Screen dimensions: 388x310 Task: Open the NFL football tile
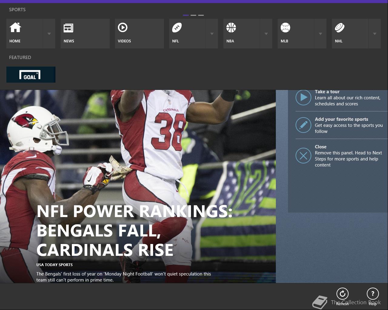pos(187,34)
